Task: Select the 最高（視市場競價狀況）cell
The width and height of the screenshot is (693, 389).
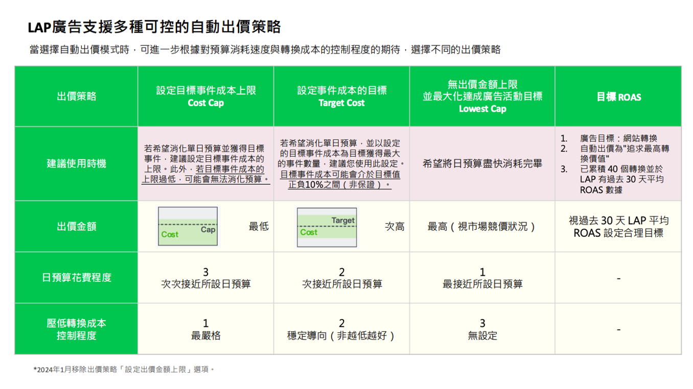Action: (482, 226)
